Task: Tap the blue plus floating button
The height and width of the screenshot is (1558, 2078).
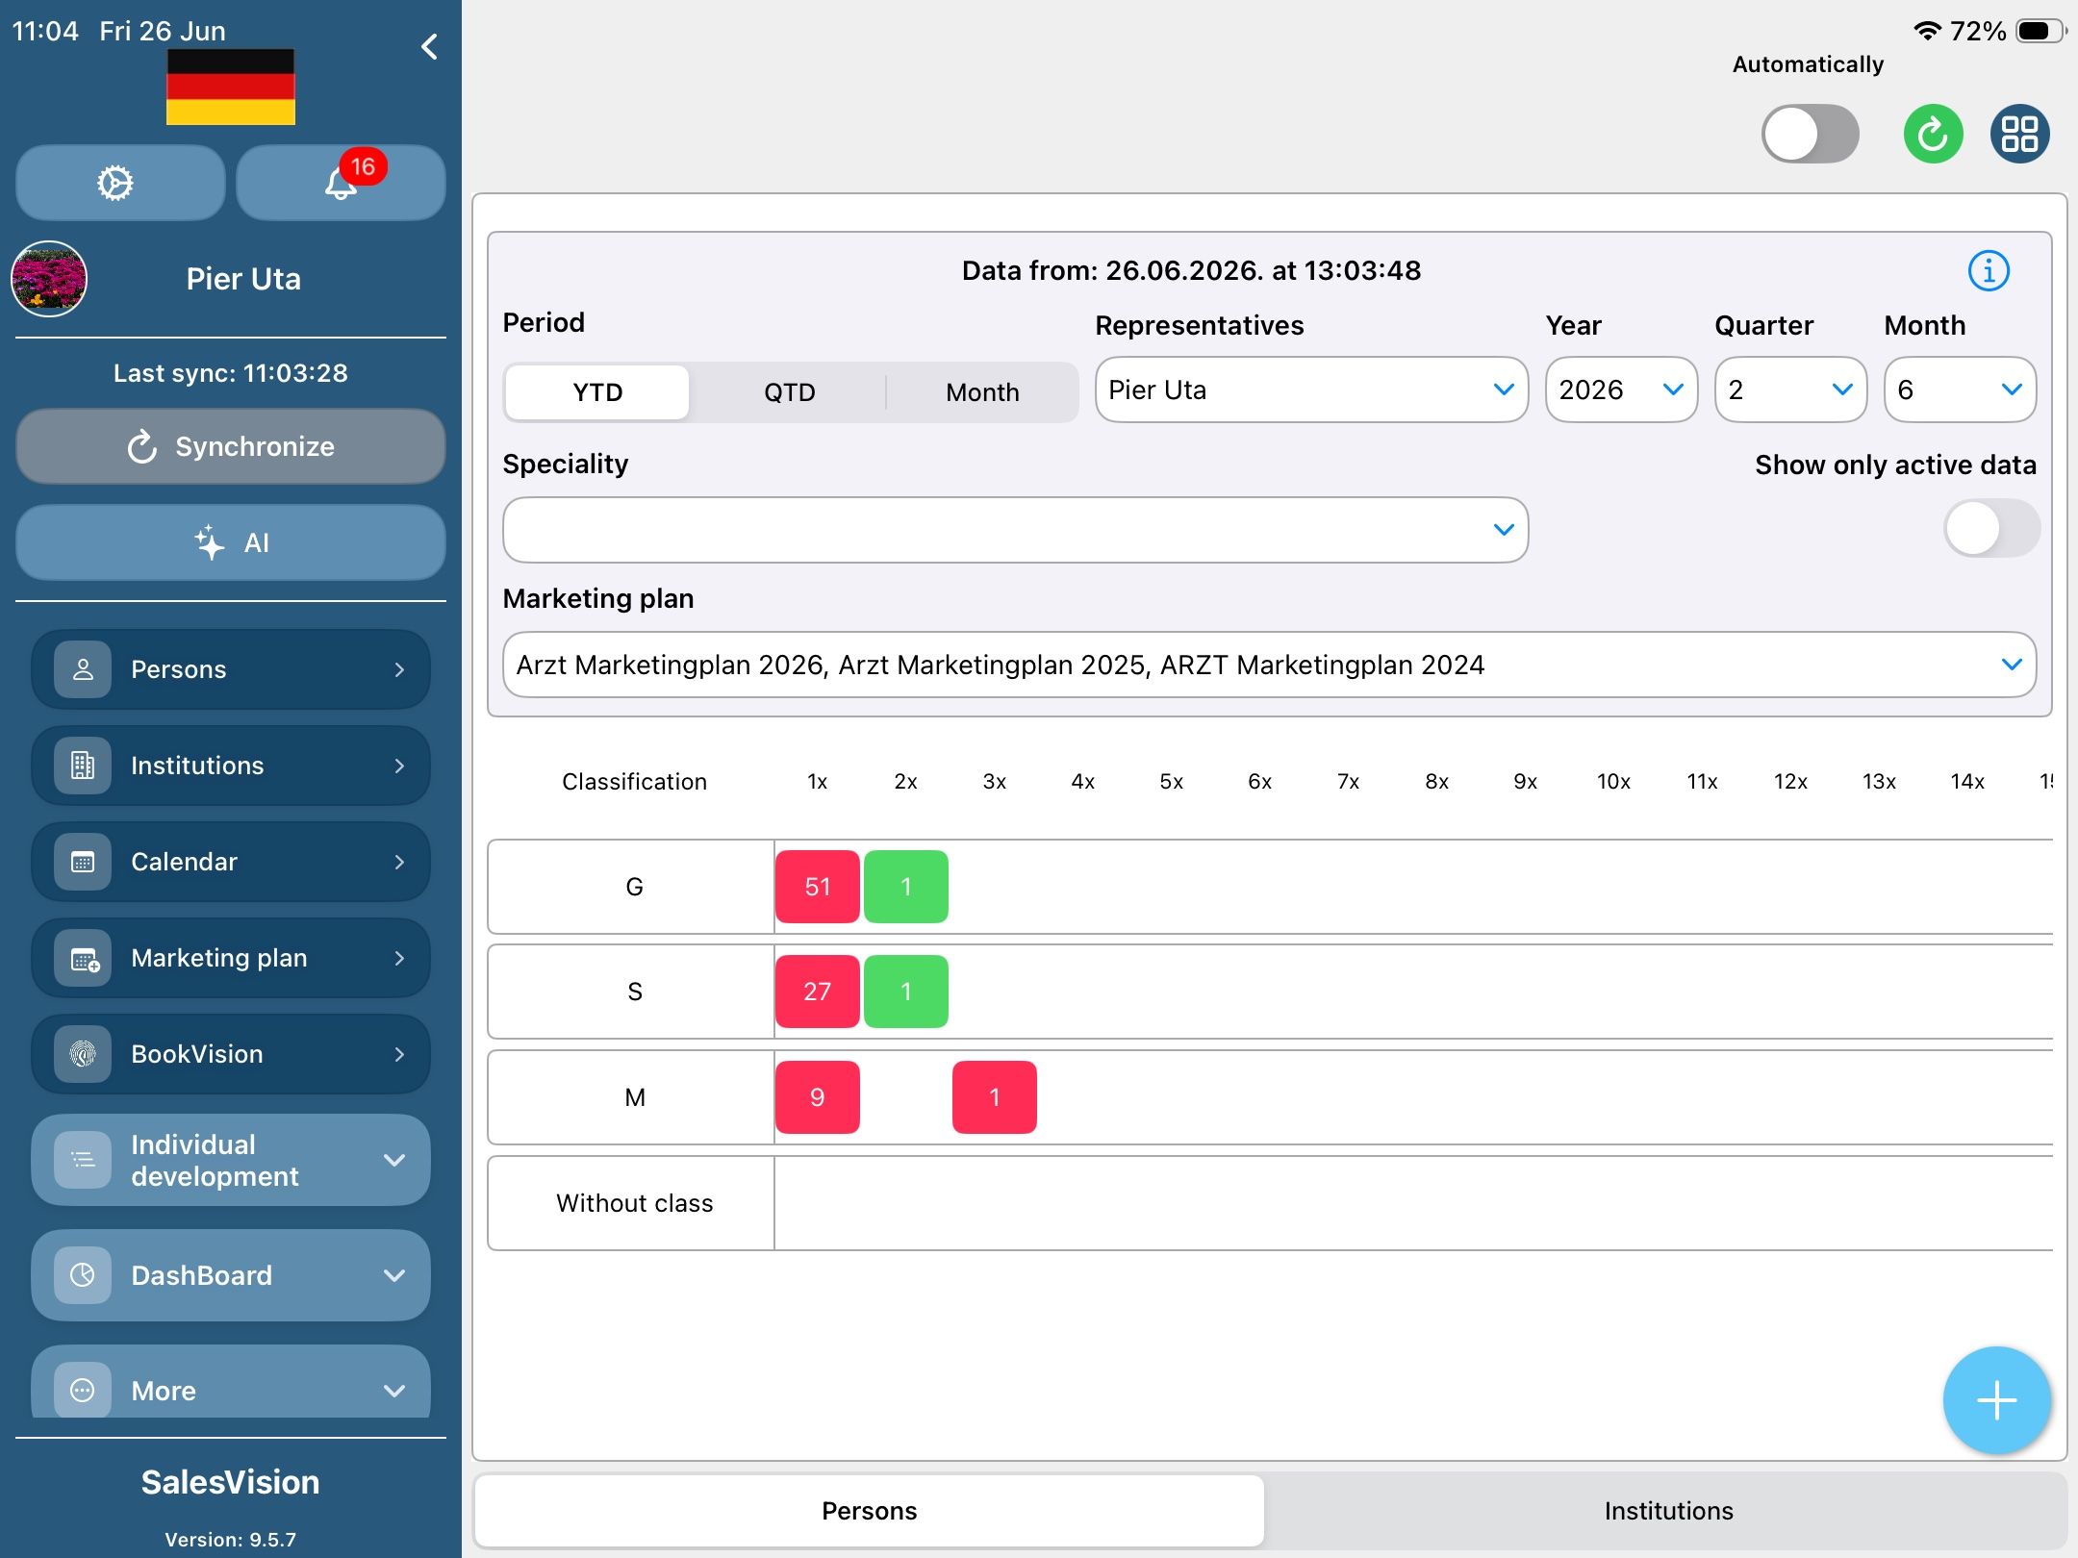Action: tap(1996, 1400)
